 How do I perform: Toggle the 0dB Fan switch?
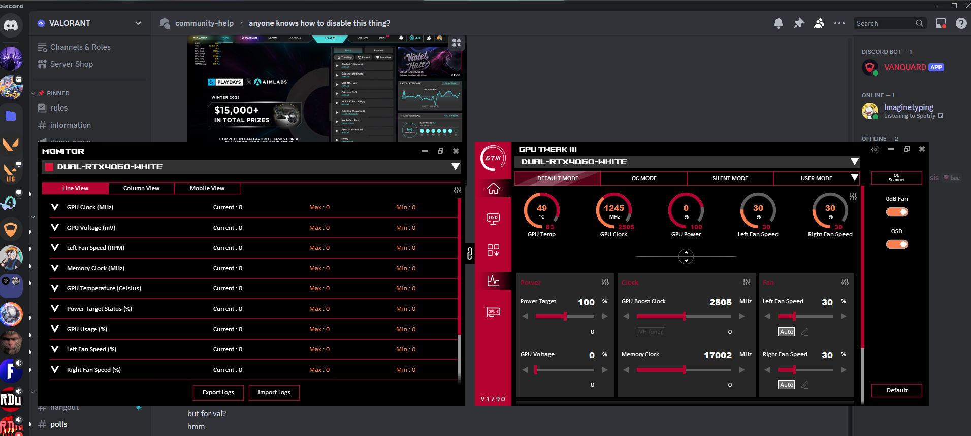tap(897, 212)
